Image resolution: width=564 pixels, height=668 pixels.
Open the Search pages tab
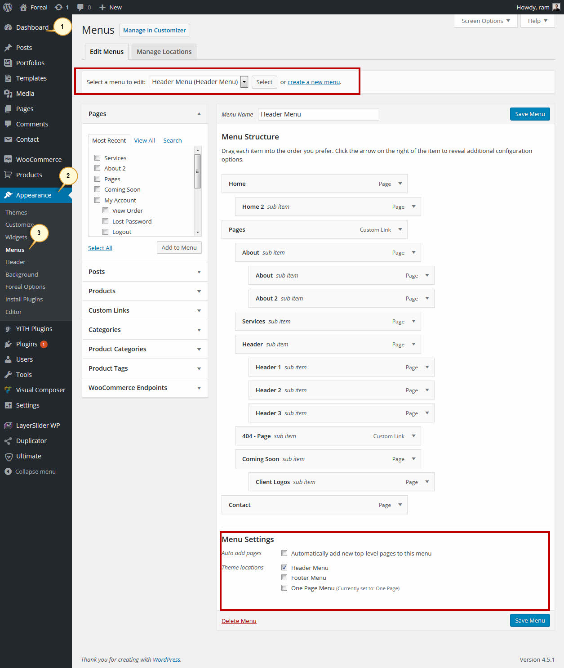(173, 140)
